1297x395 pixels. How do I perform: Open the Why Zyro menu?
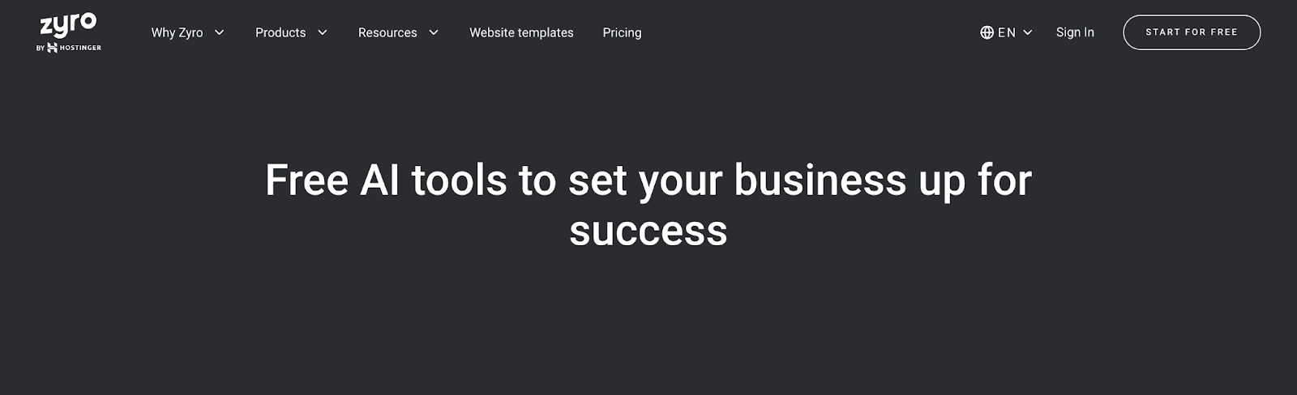point(177,32)
